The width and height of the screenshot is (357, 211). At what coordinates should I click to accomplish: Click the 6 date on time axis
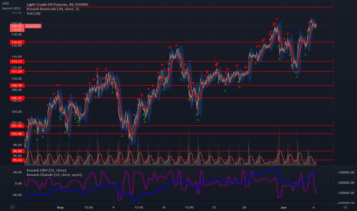click(313, 207)
